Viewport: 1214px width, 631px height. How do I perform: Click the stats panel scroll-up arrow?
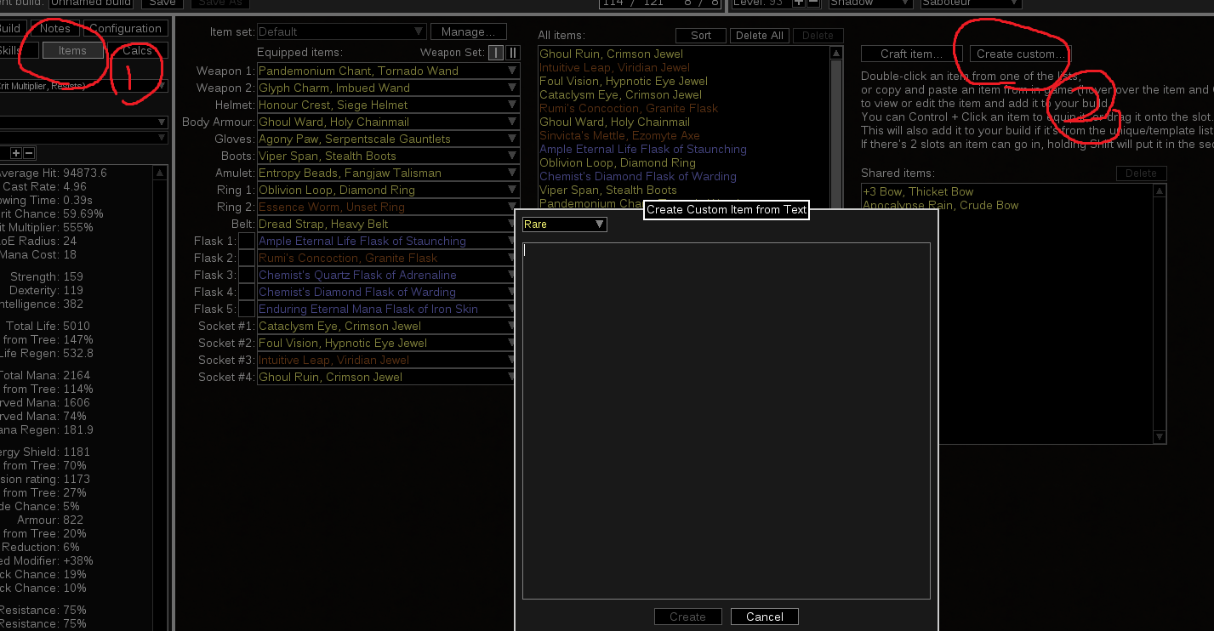click(x=161, y=173)
